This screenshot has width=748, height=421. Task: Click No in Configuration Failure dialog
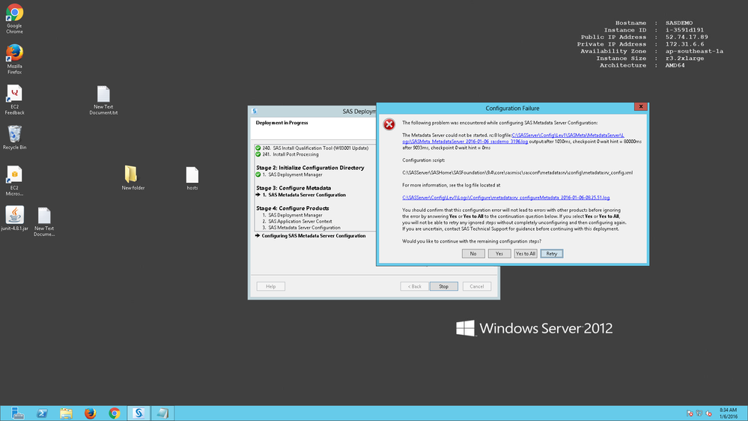click(x=473, y=253)
